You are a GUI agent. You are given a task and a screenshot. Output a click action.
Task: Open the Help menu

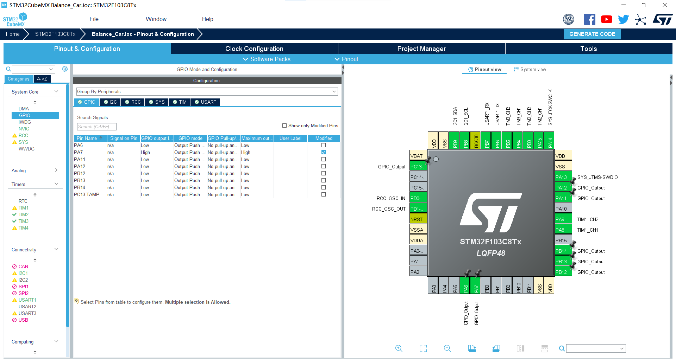[208, 19]
